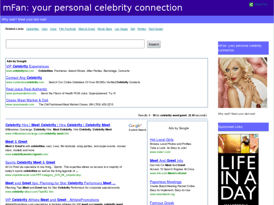Open the Celebrity Hire | Meet Celebrity result
Screen dimensions: 274x205
[x=58, y=125]
